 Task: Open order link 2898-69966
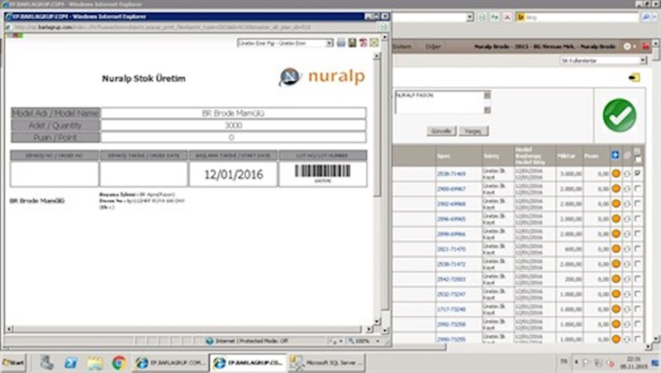[451, 234]
